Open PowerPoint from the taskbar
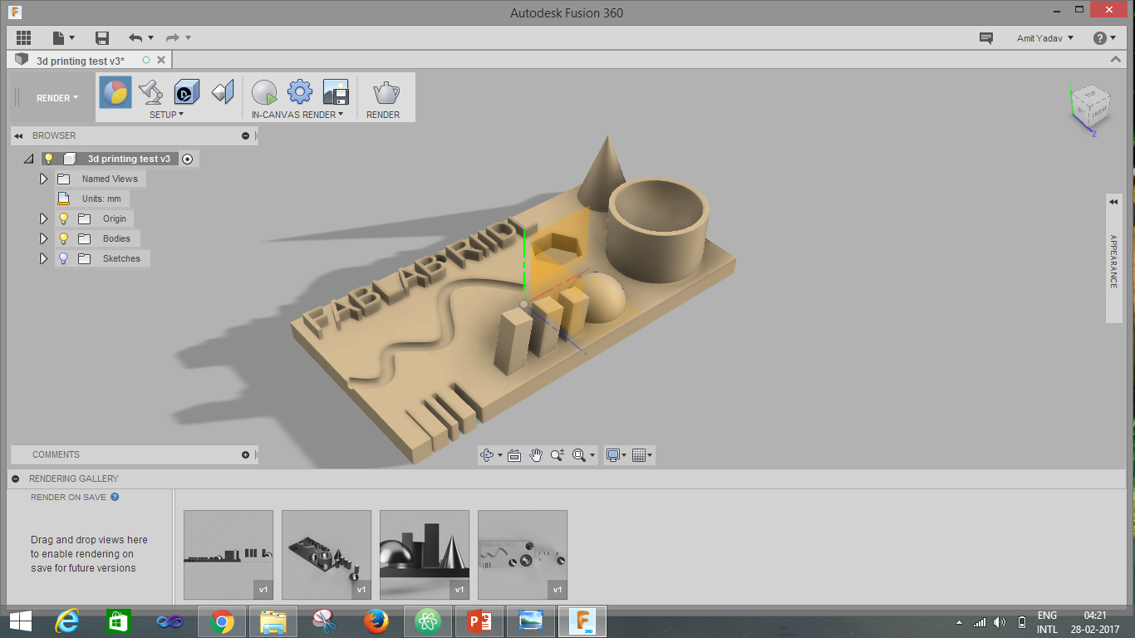This screenshot has height=638, width=1135. pos(479,621)
